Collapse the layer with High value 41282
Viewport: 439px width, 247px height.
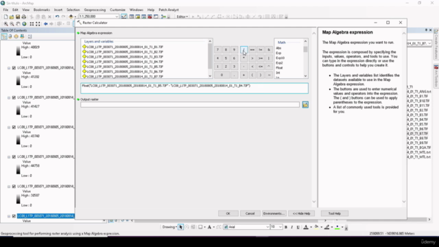(x=9, y=68)
